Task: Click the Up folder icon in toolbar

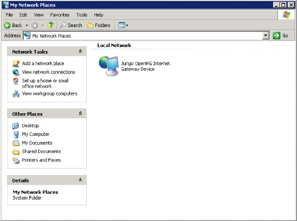Action: coord(50,25)
